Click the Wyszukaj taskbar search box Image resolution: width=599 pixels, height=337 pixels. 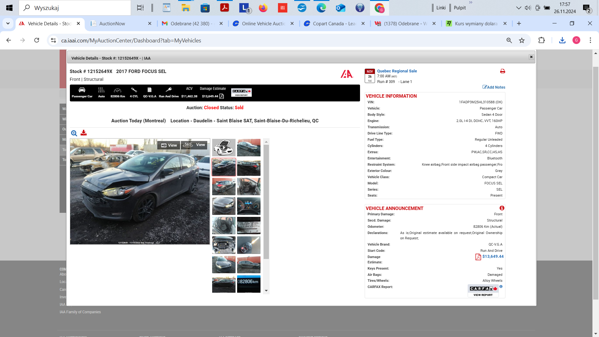coord(75,8)
